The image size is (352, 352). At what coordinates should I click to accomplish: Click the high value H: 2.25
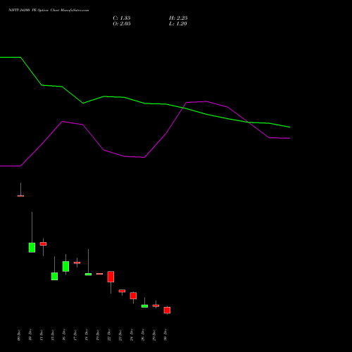178,18
